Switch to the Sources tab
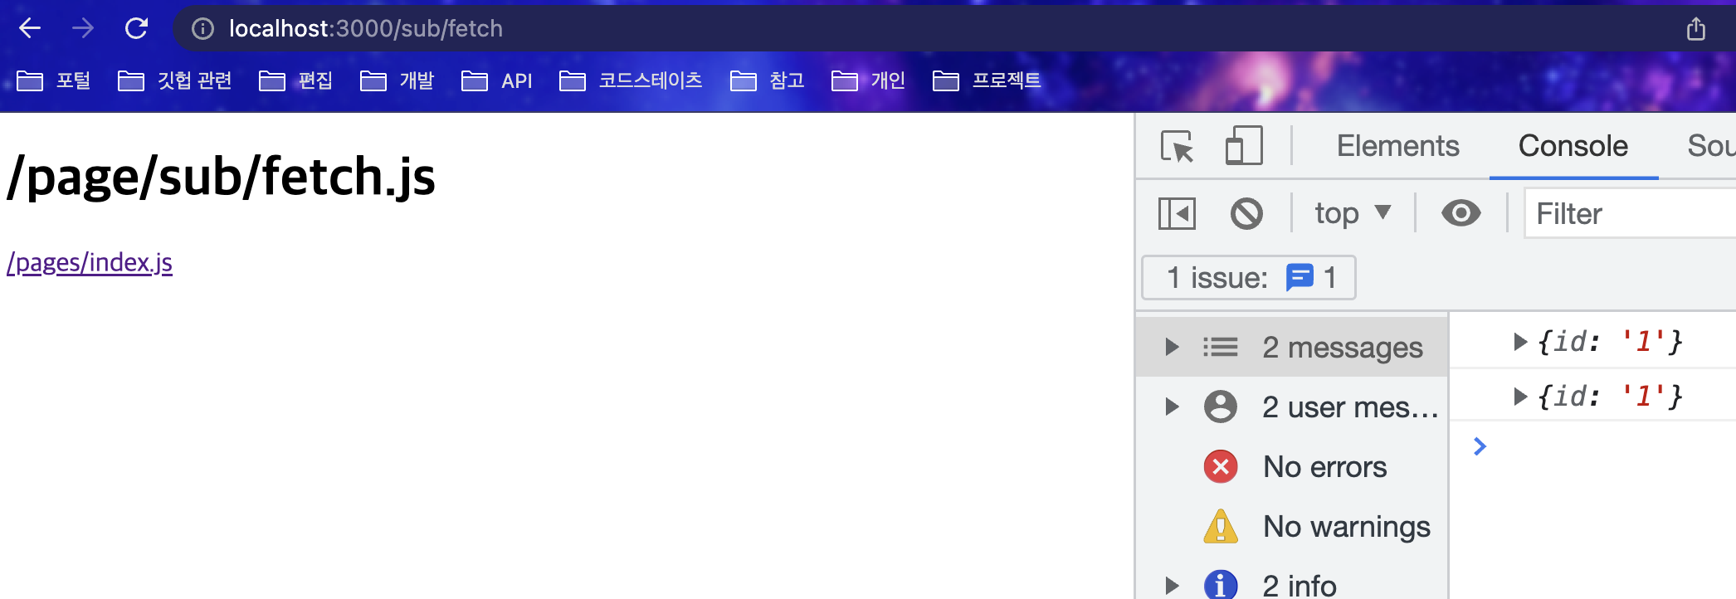 coord(1711,146)
